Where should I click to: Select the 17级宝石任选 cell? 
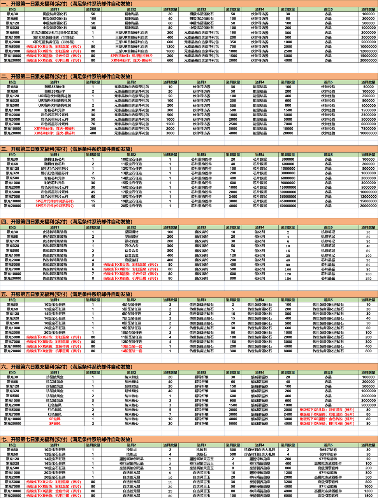click(x=131, y=192)
